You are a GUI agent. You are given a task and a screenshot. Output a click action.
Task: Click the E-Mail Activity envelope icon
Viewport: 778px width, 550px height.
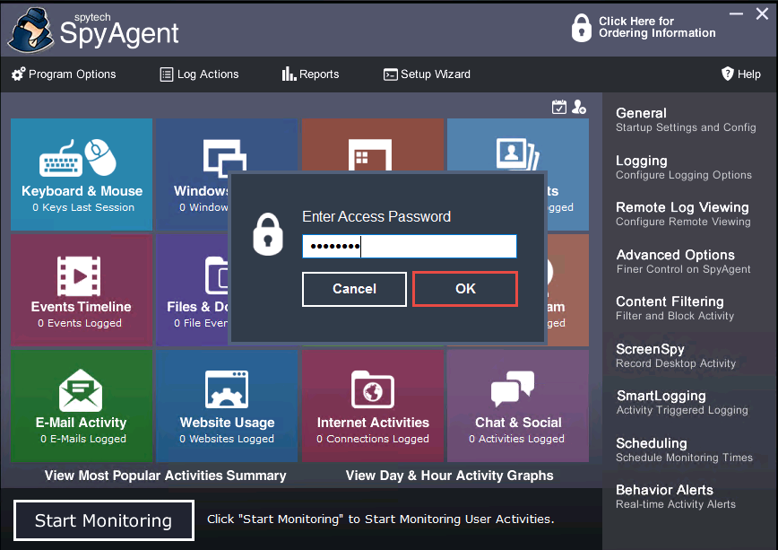pyautogui.click(x=81, y=390)
